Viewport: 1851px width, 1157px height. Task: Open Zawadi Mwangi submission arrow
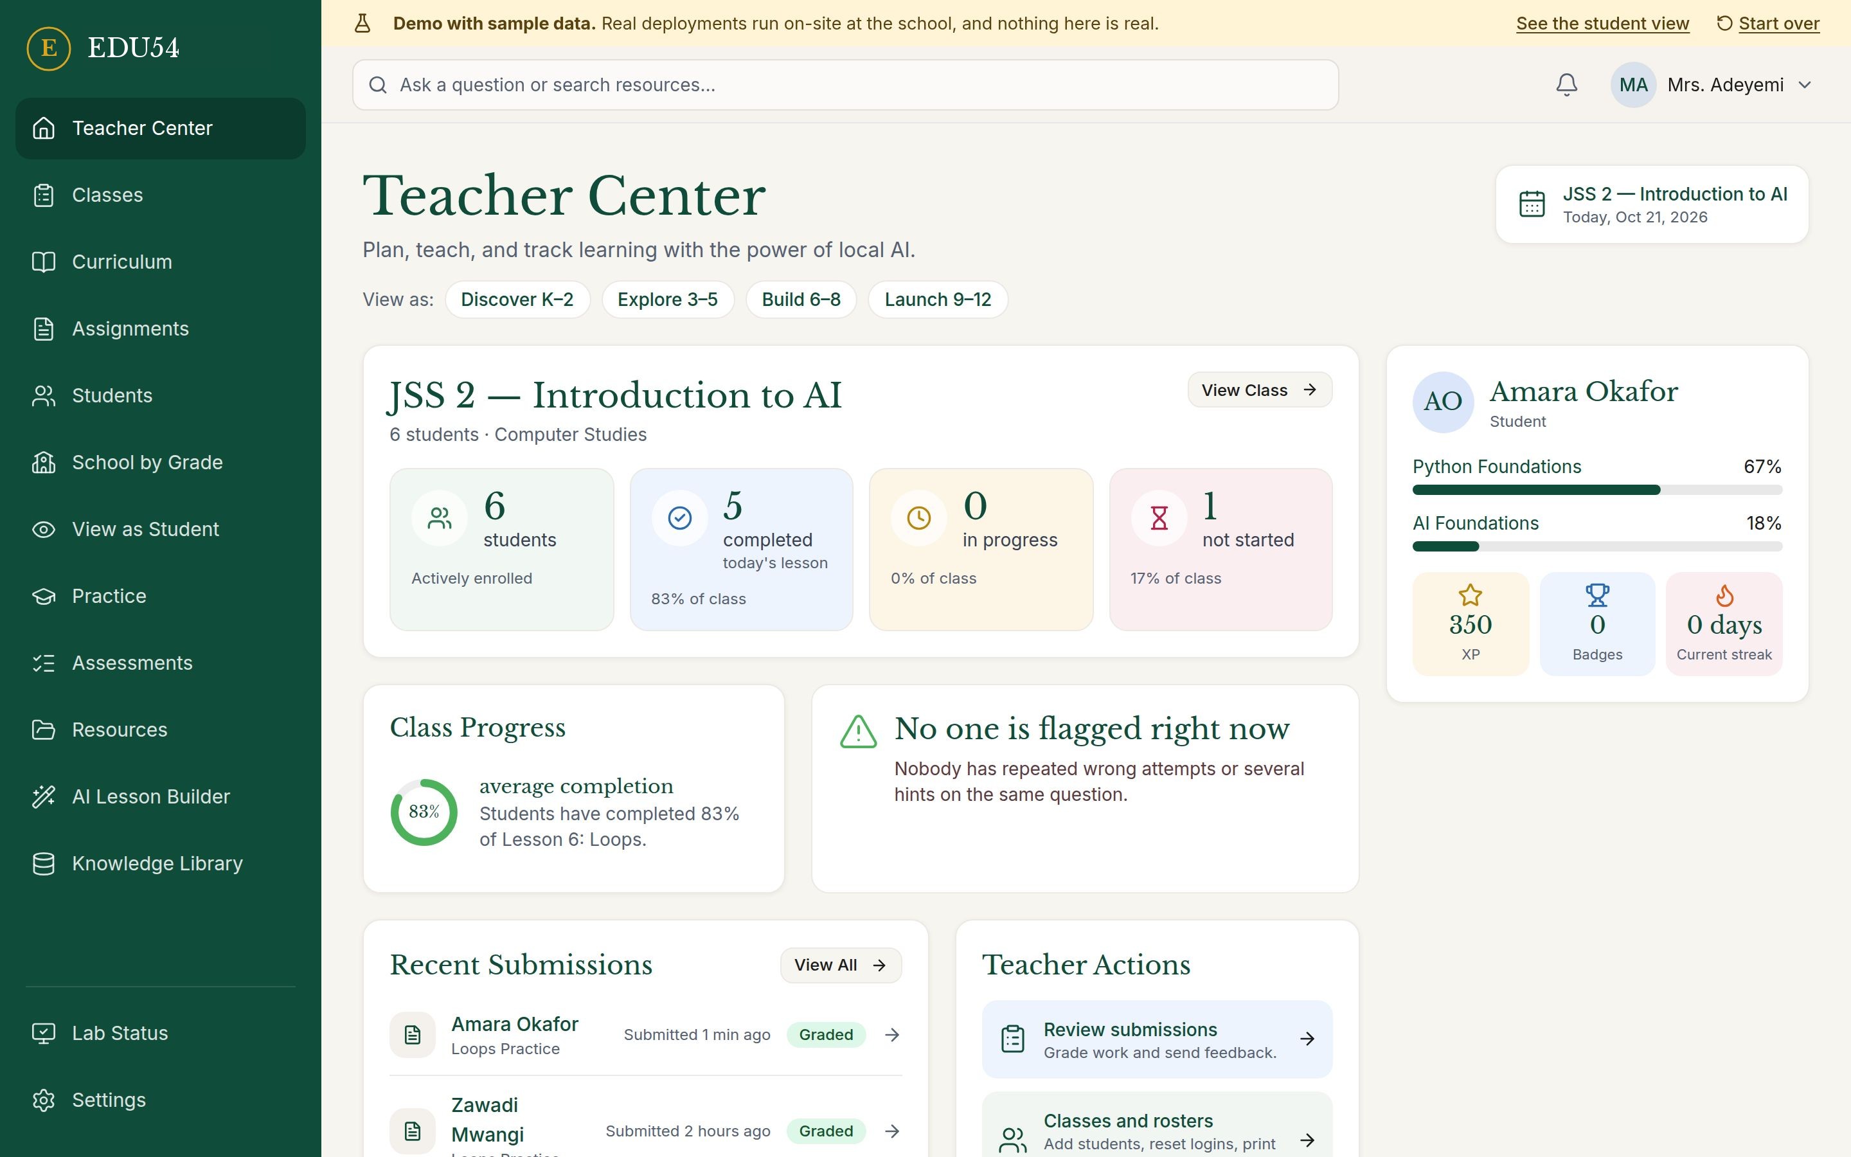click(x=892, y=1131)
